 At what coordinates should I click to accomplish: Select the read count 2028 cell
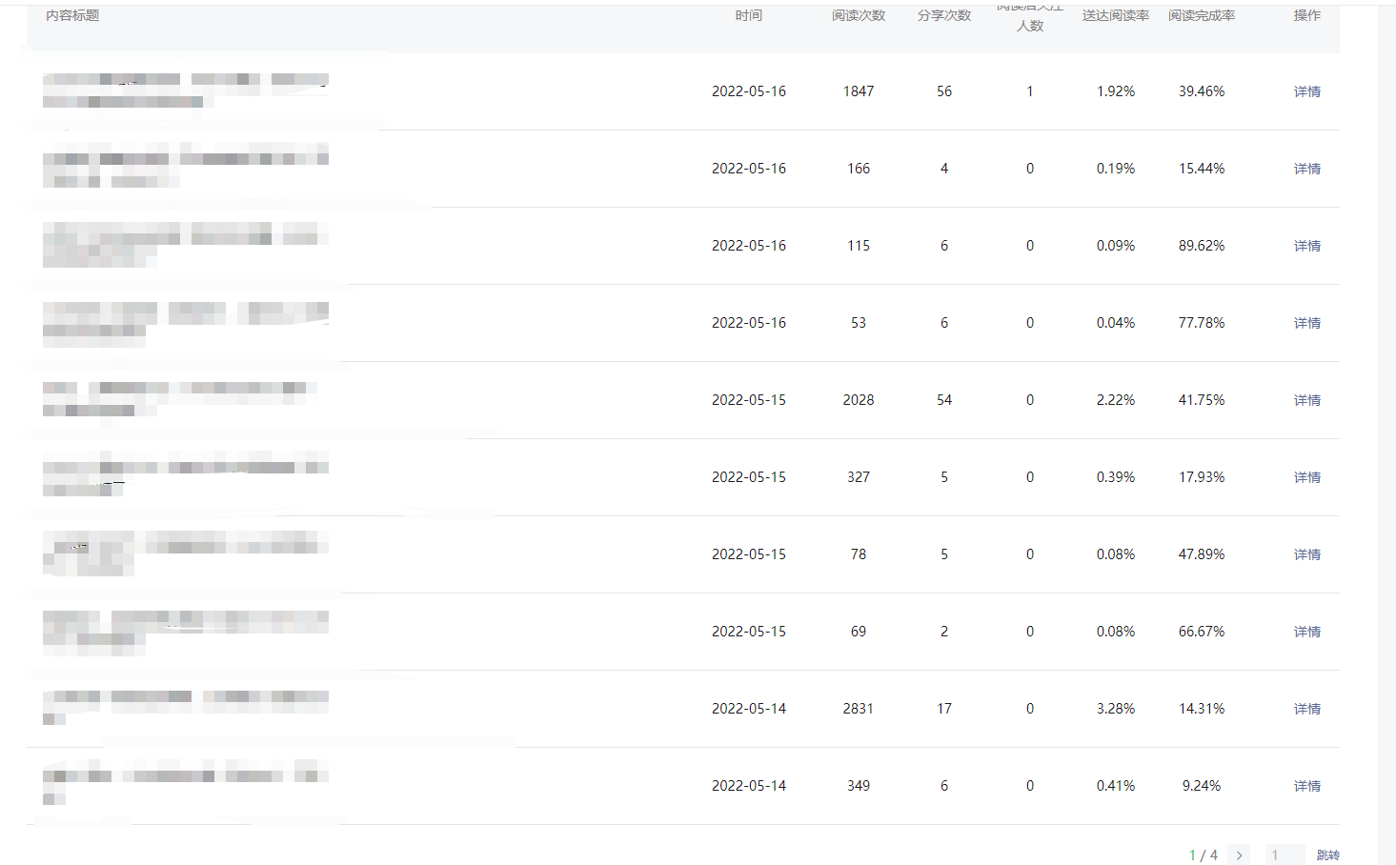[x=859, y=400]
